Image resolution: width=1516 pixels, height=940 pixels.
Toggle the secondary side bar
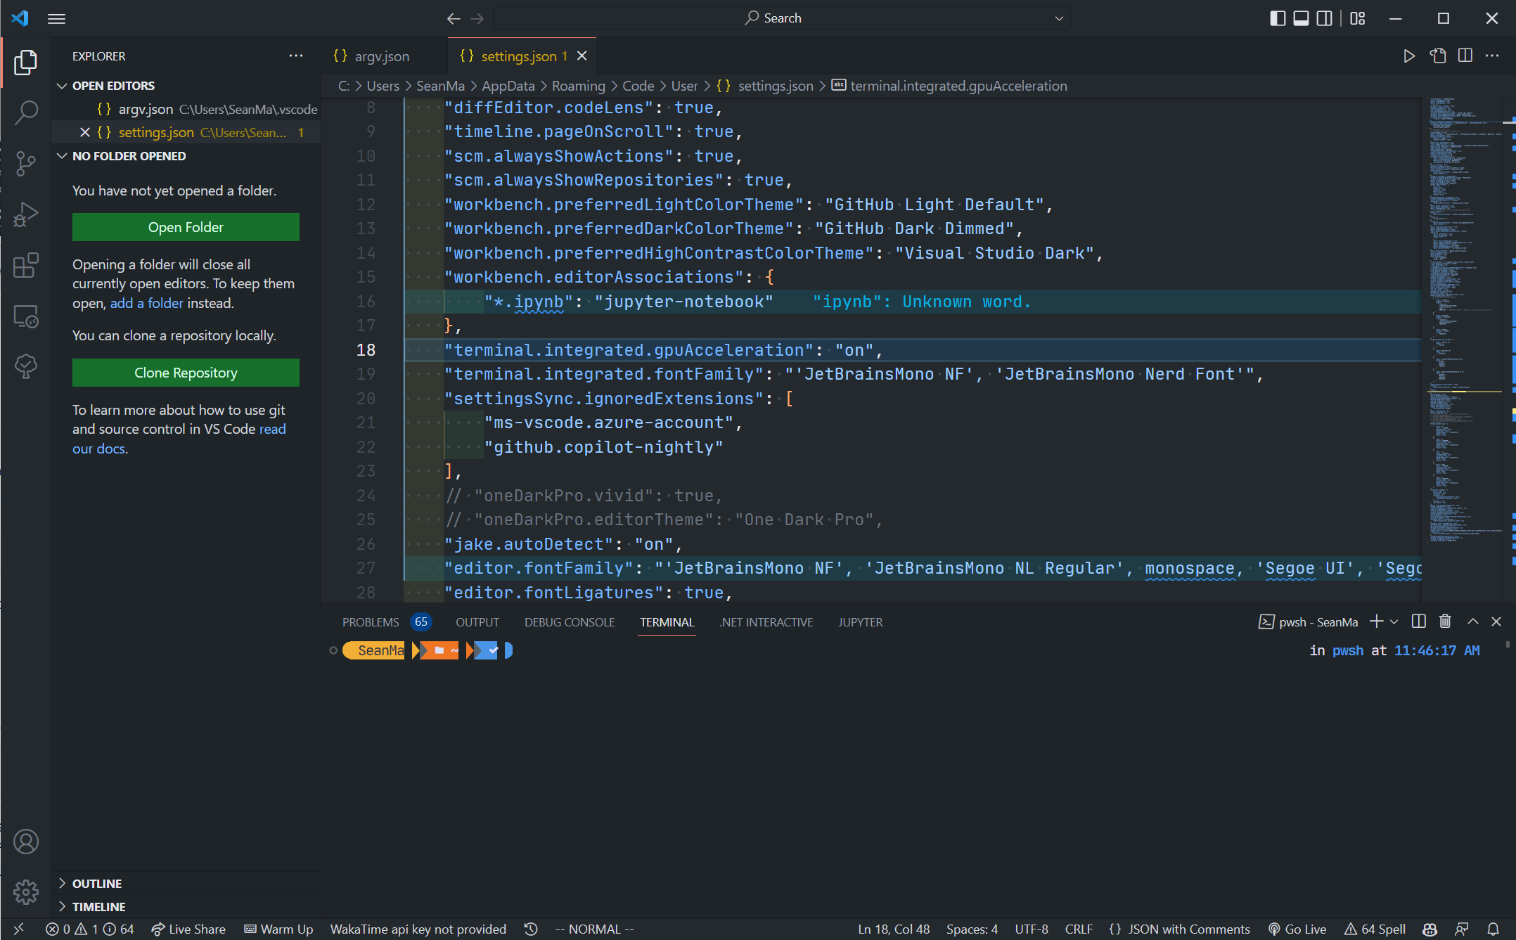[1324, 18]
